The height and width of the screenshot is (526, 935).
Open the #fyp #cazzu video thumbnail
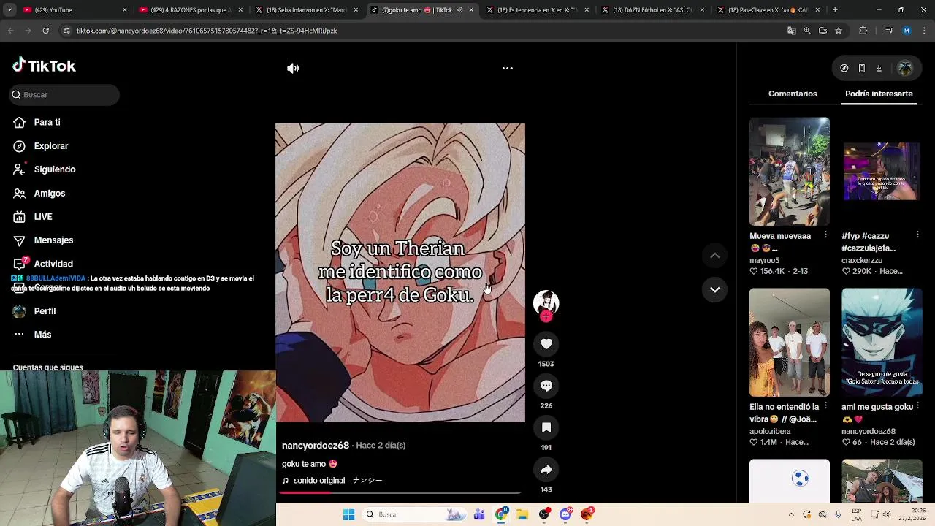882,172
